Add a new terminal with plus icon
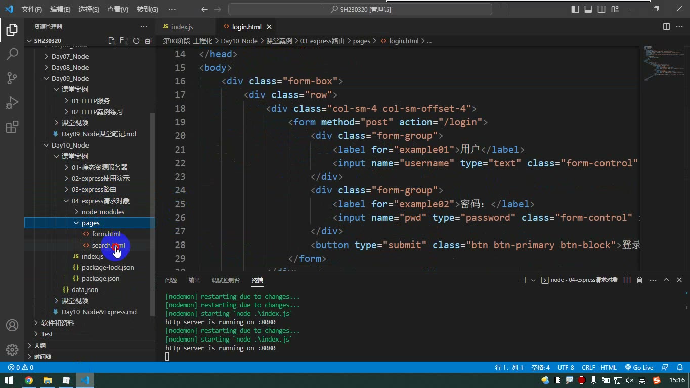Image resolution: width=690 pixels, height=388 pixels. [x=525, y=280]
